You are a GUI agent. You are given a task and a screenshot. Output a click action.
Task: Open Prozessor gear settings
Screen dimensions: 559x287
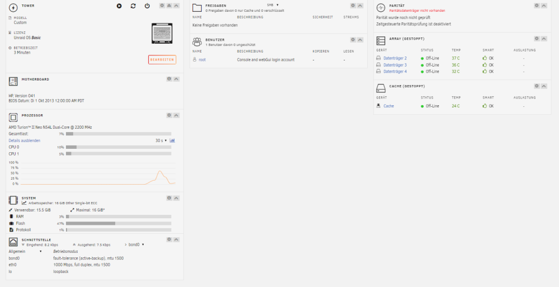tap(169, 115)
